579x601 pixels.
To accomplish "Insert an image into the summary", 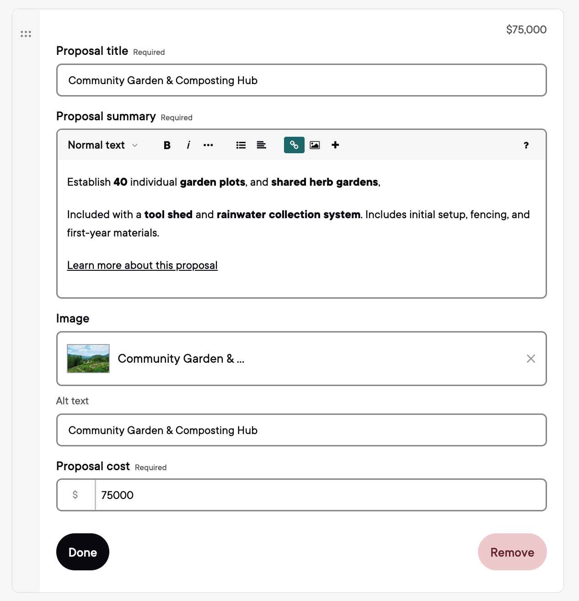I will [x=315, y=145].
